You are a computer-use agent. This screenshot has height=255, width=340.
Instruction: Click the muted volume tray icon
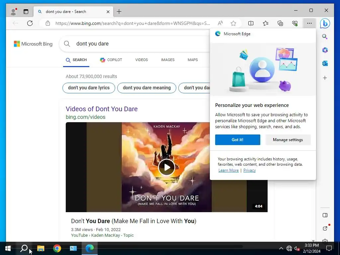point(297,248)
